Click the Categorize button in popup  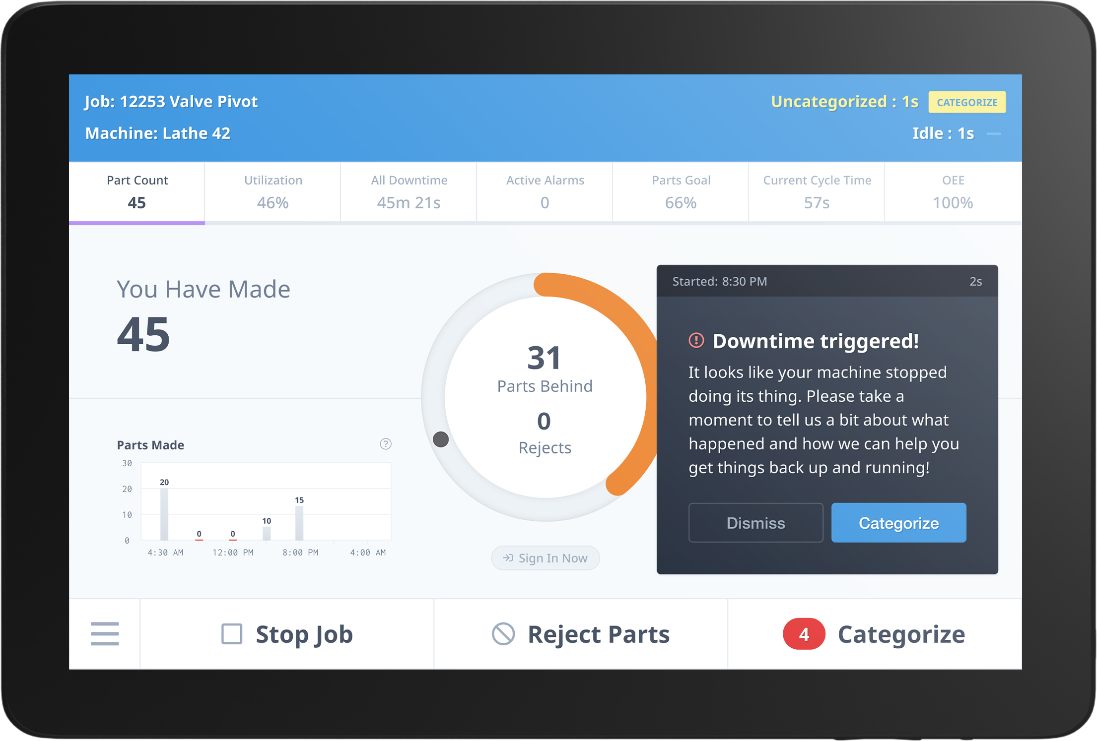[897, 523]
